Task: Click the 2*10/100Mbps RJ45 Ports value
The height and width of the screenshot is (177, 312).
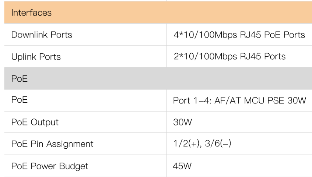Action: 229,57
